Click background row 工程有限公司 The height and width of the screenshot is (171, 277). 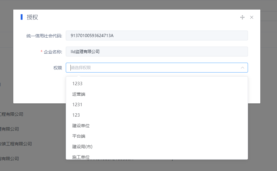(x=11, y=114)
